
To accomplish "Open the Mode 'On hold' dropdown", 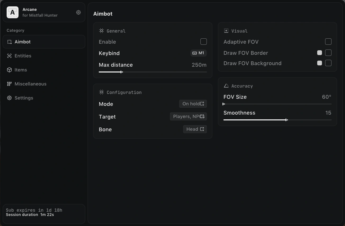I will click(x=193, y=104).
